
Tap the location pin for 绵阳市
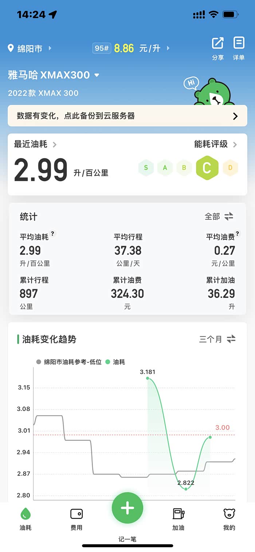(x=11, y=48)
